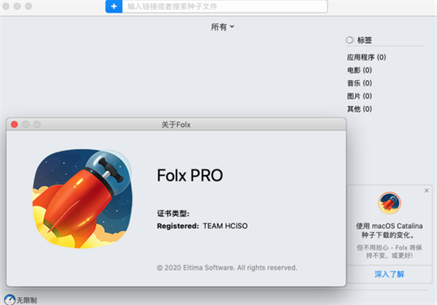Click the Folx PRO title text

coord(190,175)
